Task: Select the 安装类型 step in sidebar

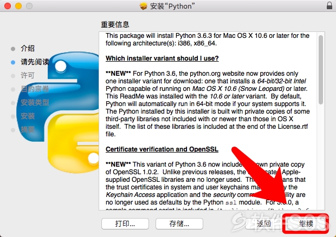Action: click(x=35, y=102)
